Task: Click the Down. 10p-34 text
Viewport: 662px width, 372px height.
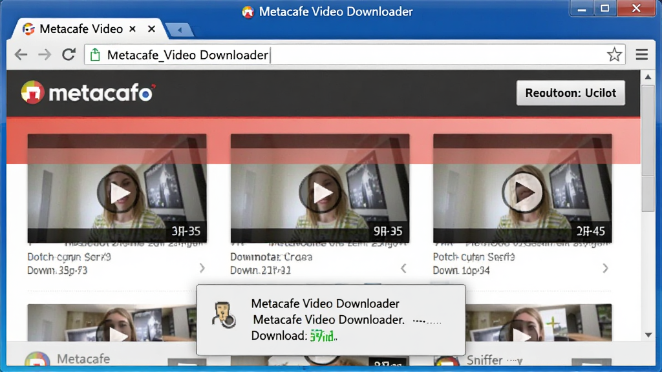Action: 462,271
